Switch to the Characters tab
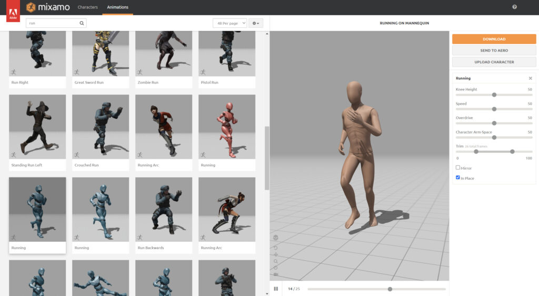The image size is (539, 296). (x=87, y=7)
